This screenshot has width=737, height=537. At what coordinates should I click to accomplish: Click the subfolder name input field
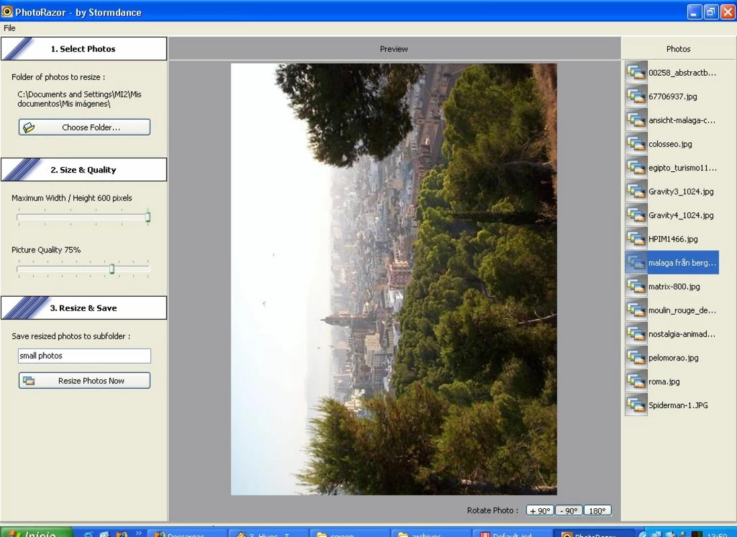point(85,356)
